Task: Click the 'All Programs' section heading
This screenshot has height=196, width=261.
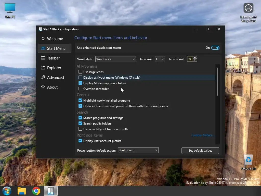Action: [87, 66]
